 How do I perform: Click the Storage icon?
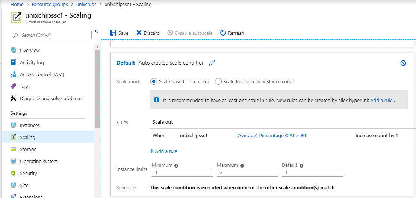pos(13,149)
